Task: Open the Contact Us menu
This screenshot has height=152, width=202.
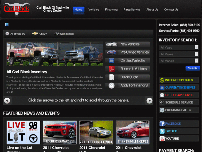Action: [171, 9]
